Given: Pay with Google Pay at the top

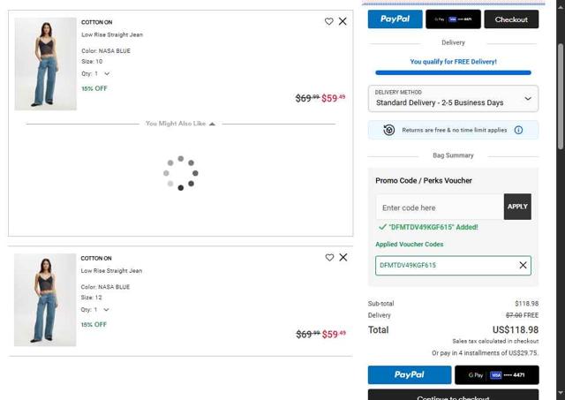Looking at the screenshot, I should point(453,19).
